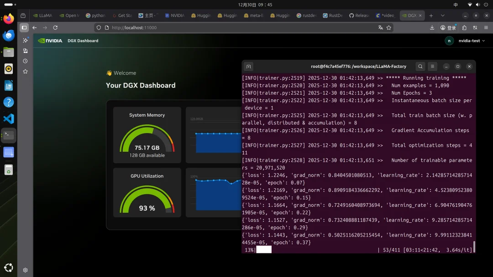Open Firefox extensions puzzle icon

click(464, 28)
